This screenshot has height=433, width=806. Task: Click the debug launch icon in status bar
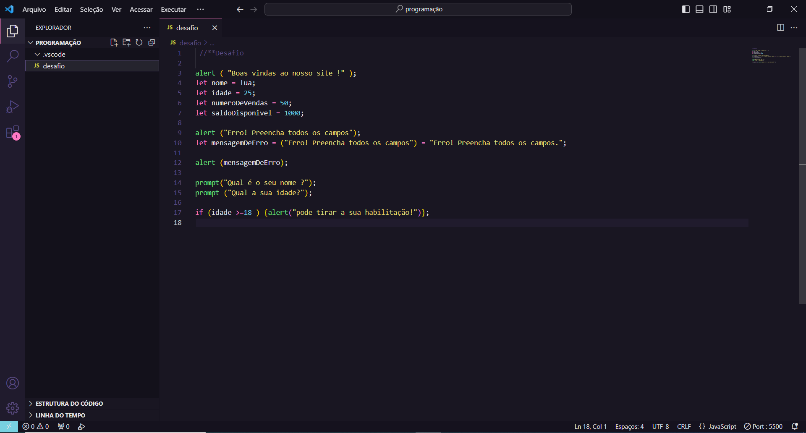point(81,426)
